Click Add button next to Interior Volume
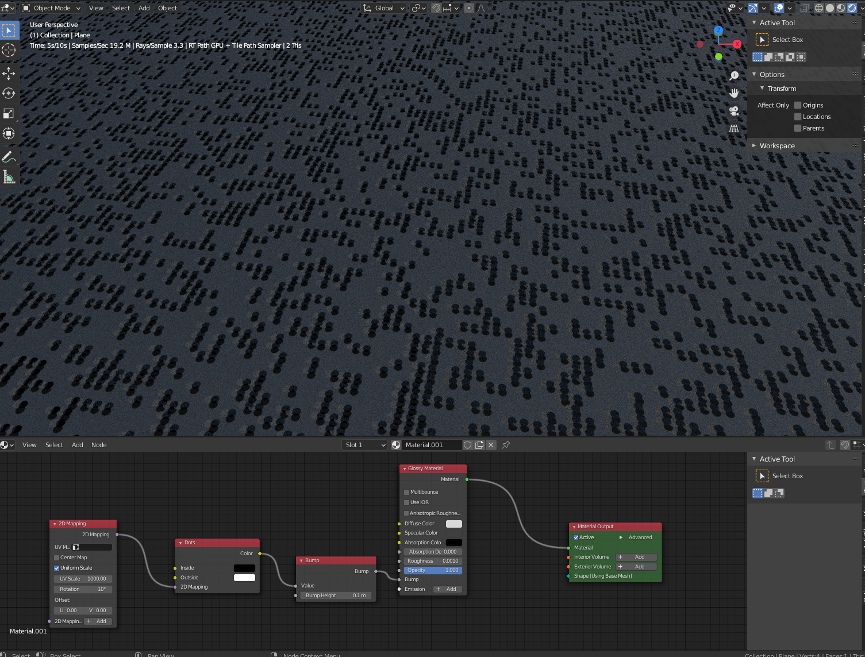This screenshot has width=865, height=657. pyautogui.click(x=636, y=557)
